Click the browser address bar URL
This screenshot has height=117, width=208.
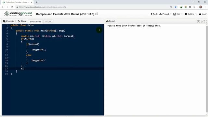pyautogui.click(x=43, y=7)
